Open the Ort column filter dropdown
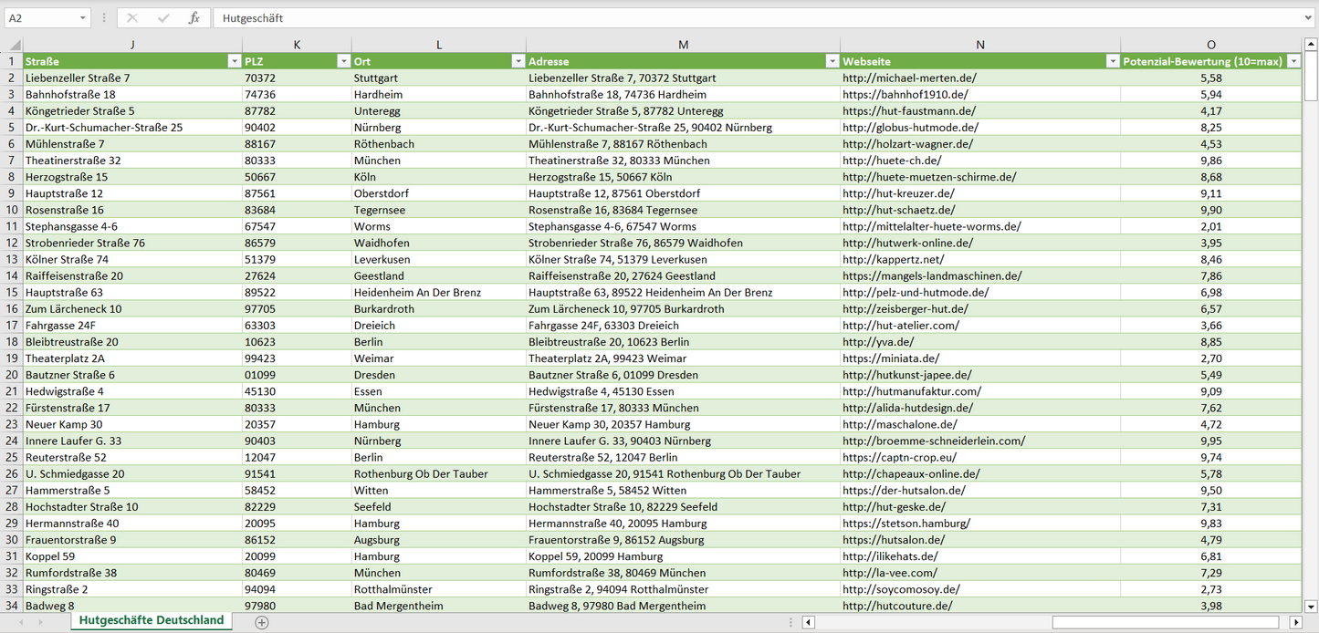Screen dimensions: 1319x633 click(518, 61)
